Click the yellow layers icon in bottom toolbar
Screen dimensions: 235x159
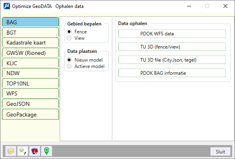coord(11,151)
